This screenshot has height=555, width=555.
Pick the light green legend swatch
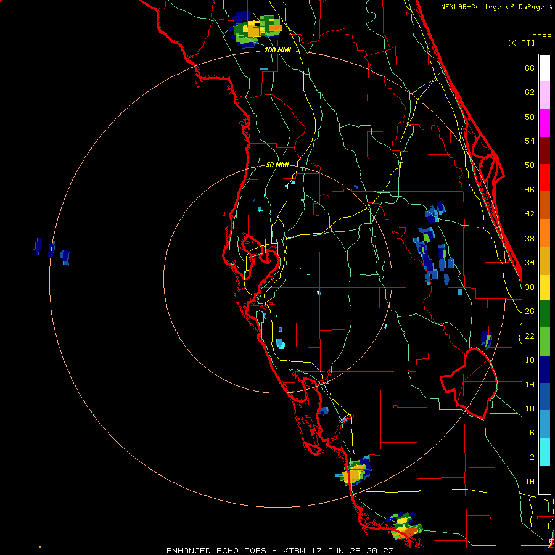[x=545, y=342]
